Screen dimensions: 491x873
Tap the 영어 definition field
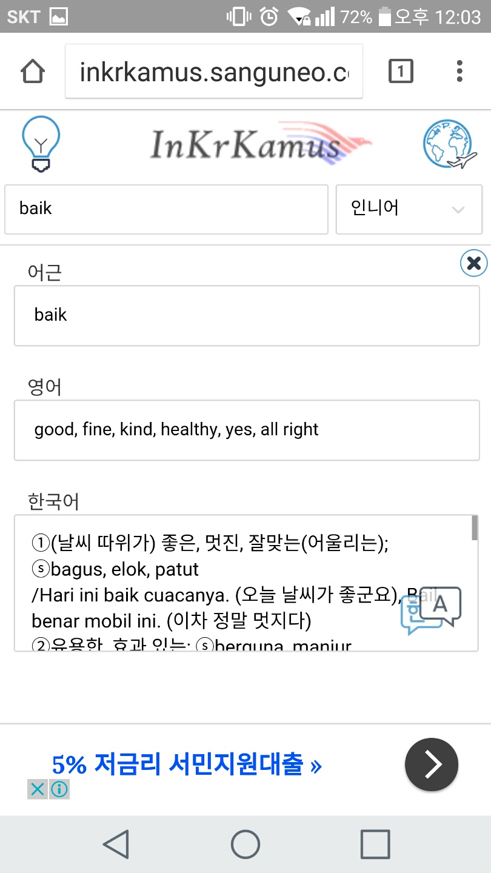click(247, 430)
